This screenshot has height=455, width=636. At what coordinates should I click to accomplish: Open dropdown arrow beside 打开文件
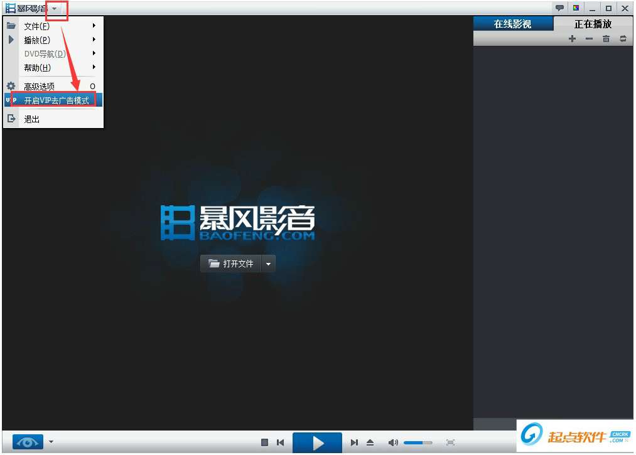pos(268,264)
